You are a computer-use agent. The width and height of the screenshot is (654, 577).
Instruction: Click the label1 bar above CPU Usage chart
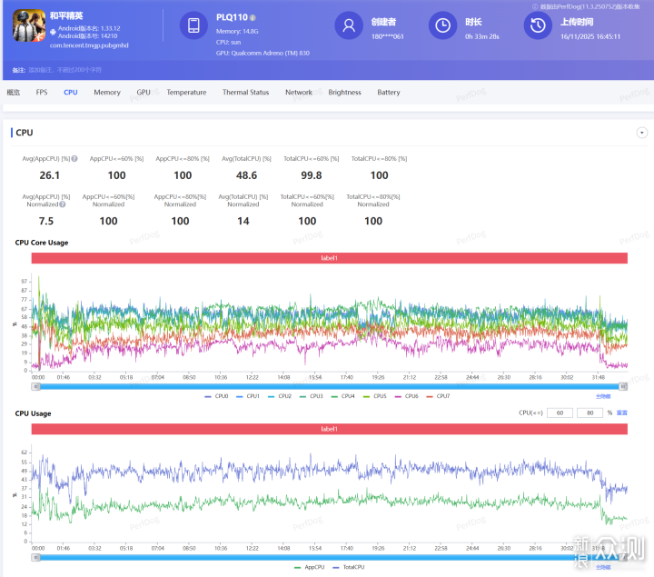(330, 428)
